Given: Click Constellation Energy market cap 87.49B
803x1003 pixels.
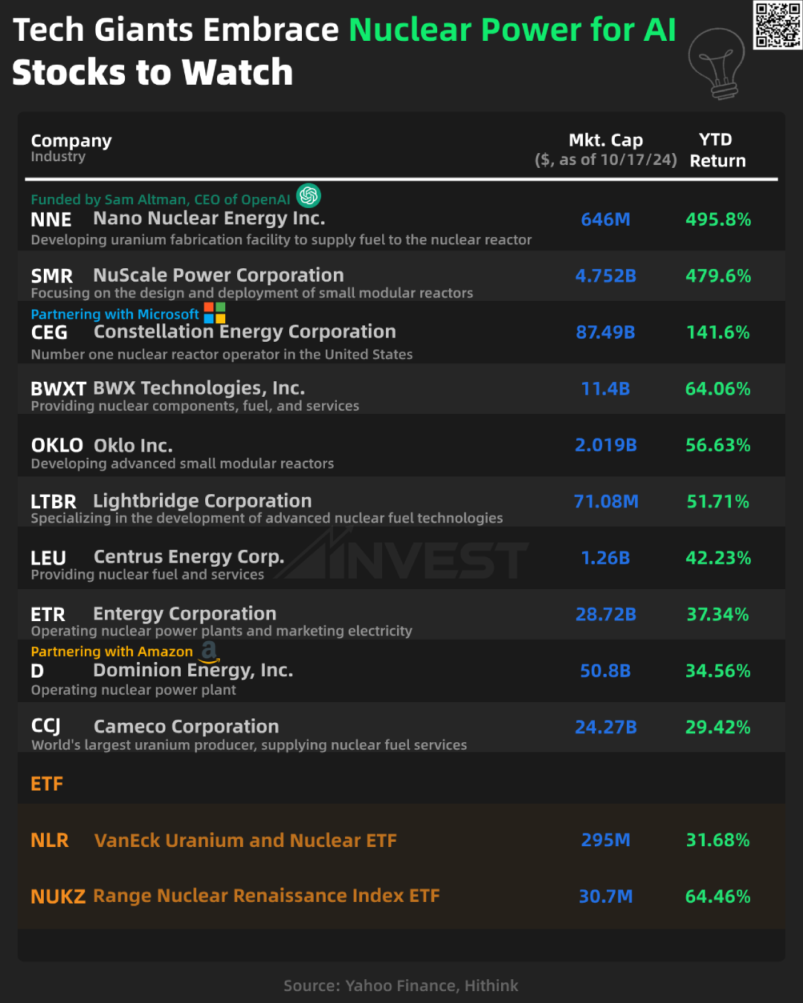Looking at the screenshot, I should coord(605,332).
